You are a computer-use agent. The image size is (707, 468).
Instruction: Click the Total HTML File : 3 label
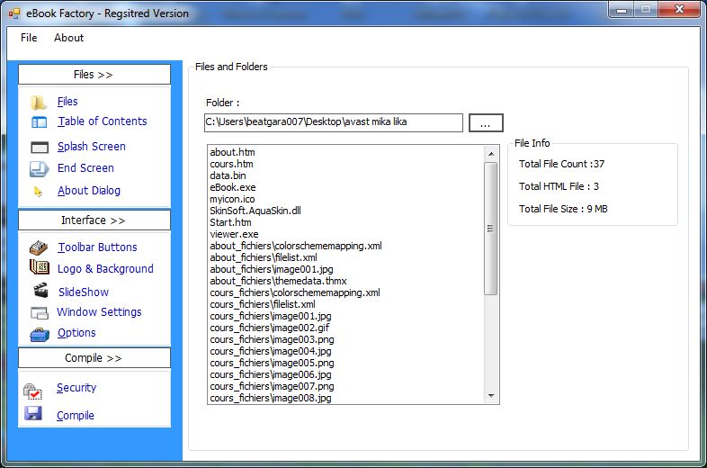559,186
